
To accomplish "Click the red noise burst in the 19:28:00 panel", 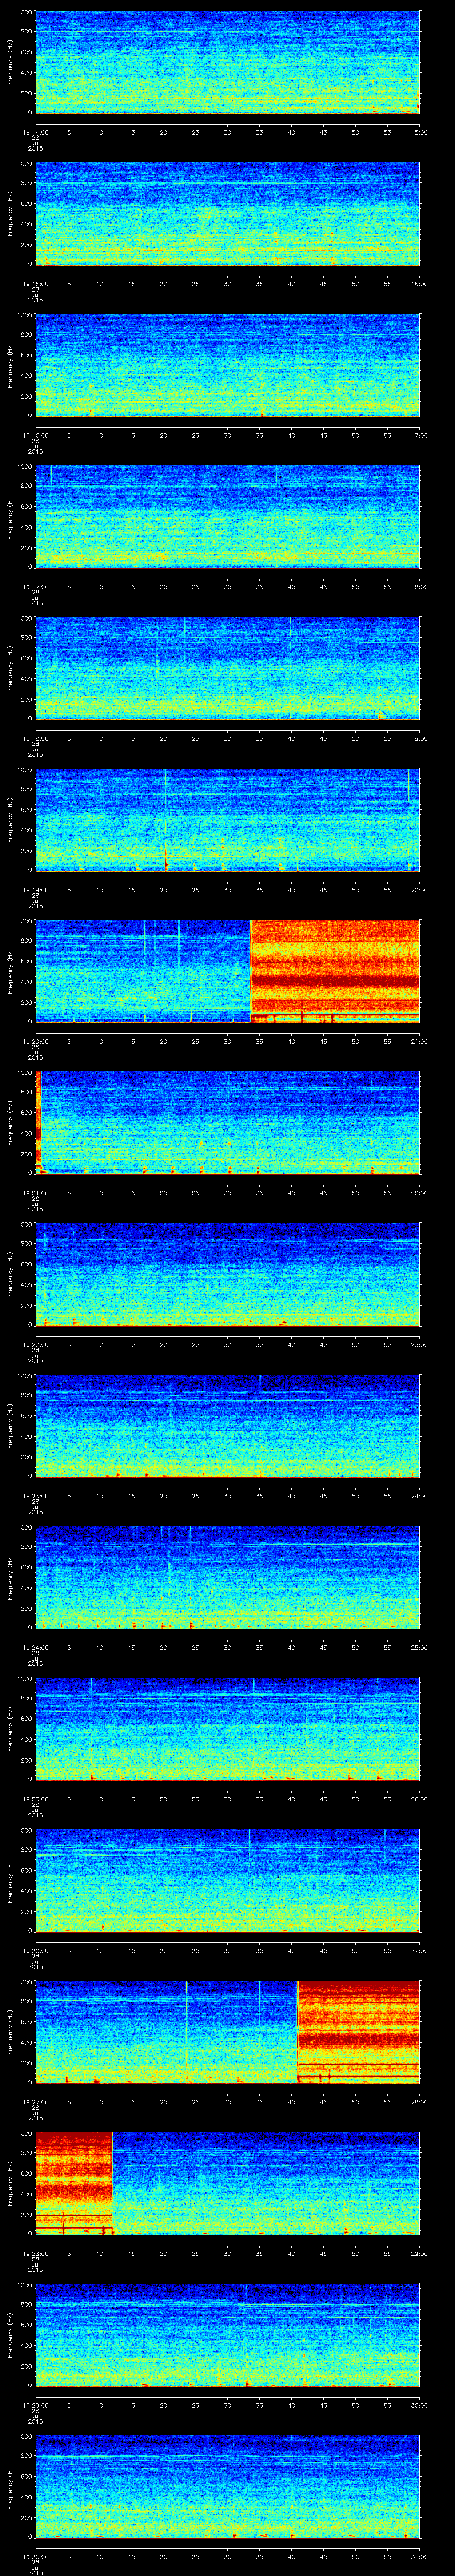I will tap(74, 2183).
